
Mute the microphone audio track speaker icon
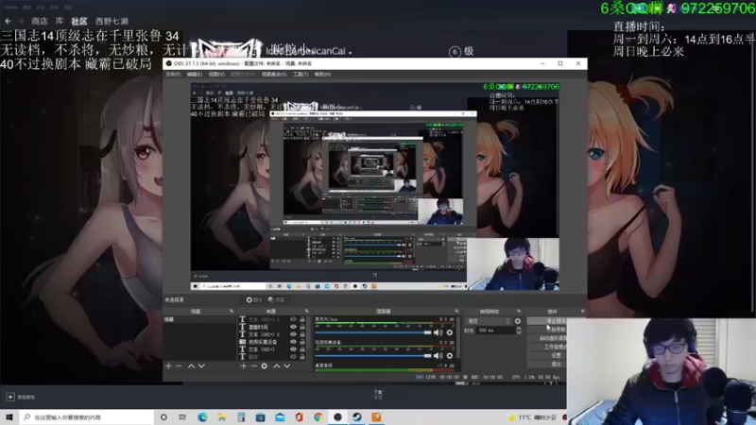(x=438, y=332)
